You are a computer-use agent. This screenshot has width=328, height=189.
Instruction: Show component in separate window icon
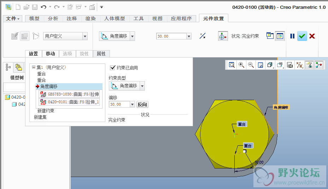pos(270,36)
